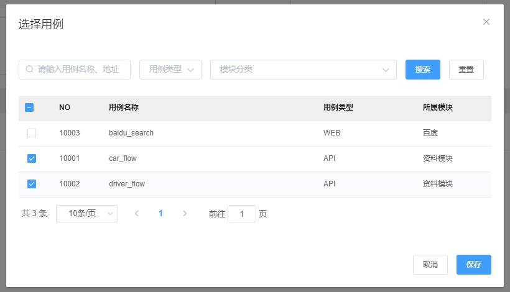Open the 10条/页 page size dropdown
This screenshot has width=510, height=292.
click(x=87, y=214)
